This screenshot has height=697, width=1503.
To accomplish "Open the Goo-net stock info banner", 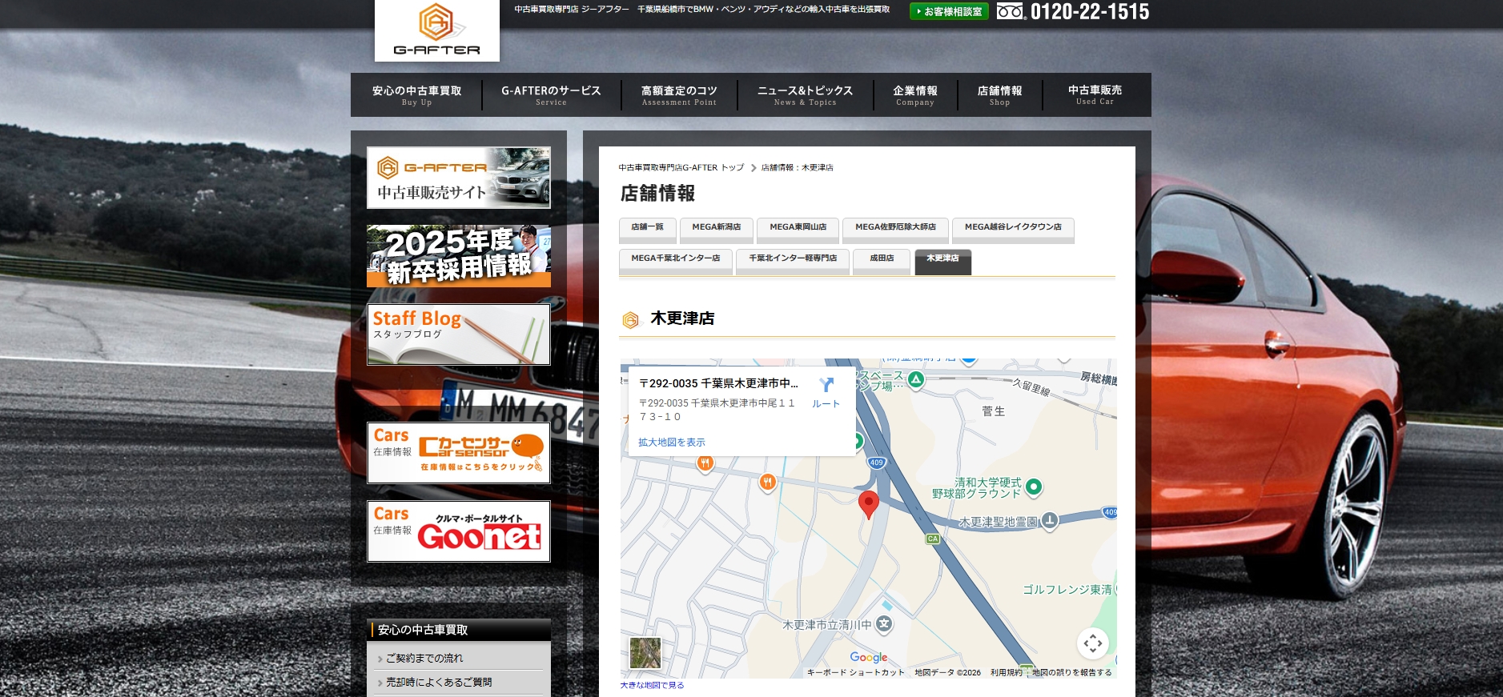I will [x=459, y=531].
